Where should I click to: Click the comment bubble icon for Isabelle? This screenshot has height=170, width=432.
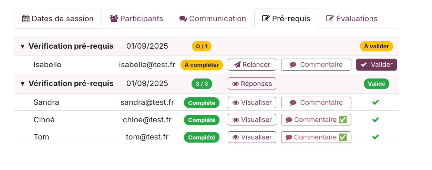click(x=293, y=65)
